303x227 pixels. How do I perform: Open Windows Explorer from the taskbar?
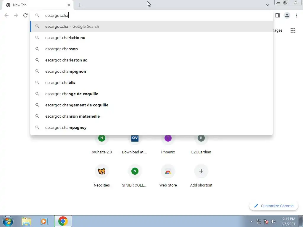(26, 221)
